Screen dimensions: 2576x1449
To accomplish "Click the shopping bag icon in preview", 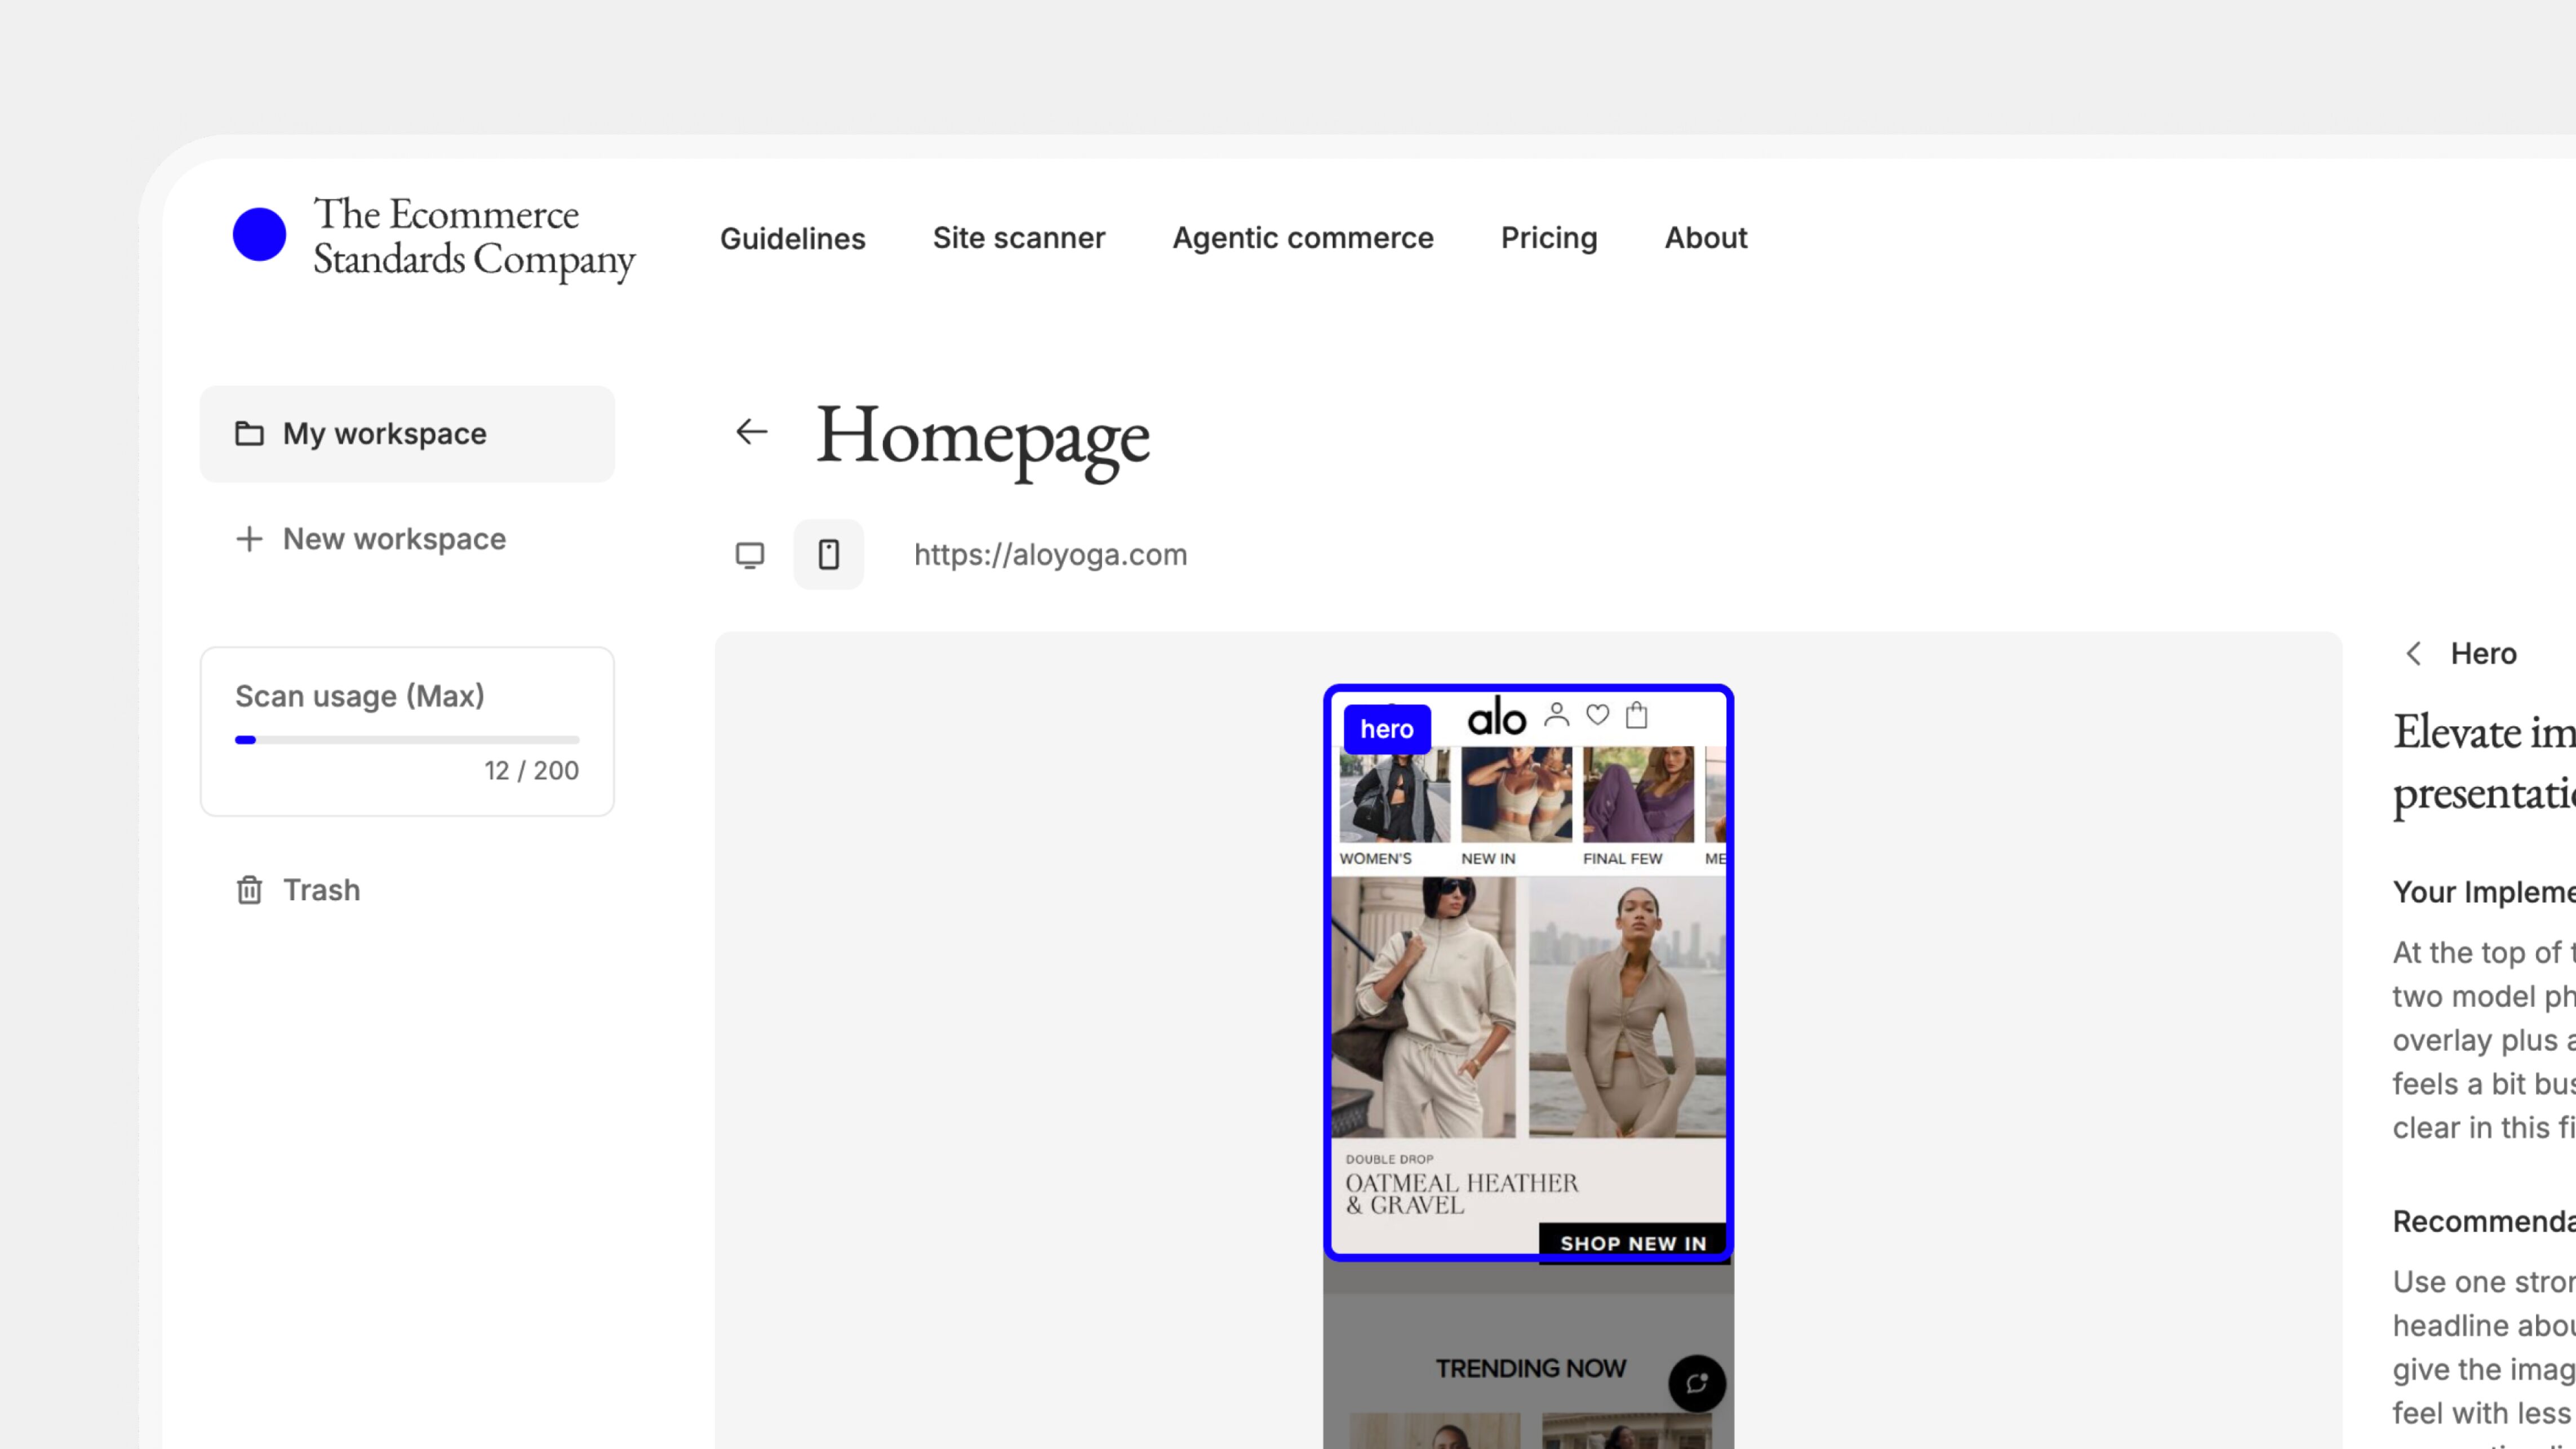I will click(1637, 715).
